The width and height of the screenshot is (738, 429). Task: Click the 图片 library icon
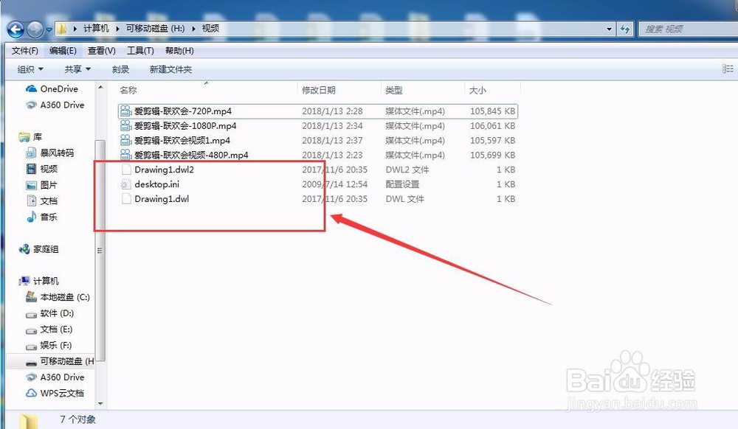pos(31,185)
